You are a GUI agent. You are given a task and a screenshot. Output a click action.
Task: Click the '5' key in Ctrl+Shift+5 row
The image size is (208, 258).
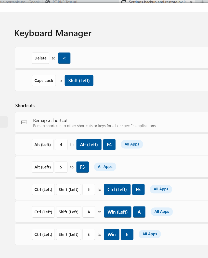(88, 190)
